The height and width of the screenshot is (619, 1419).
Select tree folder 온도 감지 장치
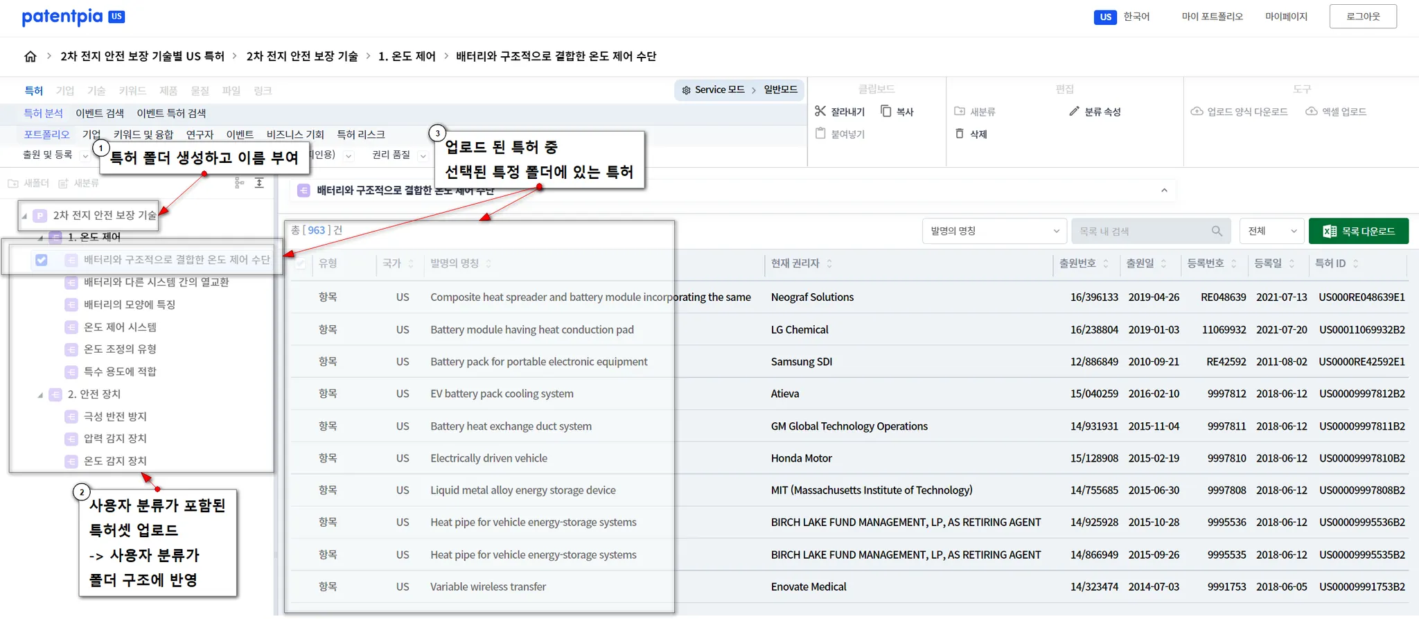(x=115, y=461)
